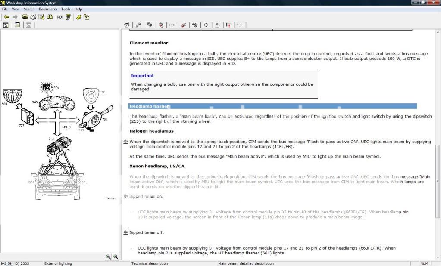
Task: Select the list view tab in left panel
Action: pyautogui.click(x=17, y=25)
